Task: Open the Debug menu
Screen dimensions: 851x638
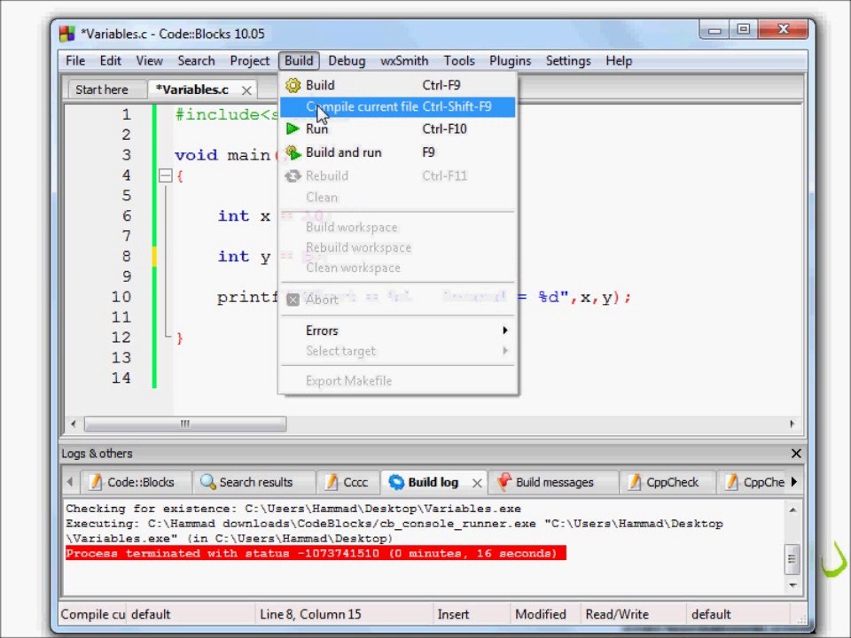Action: [347, 61]
